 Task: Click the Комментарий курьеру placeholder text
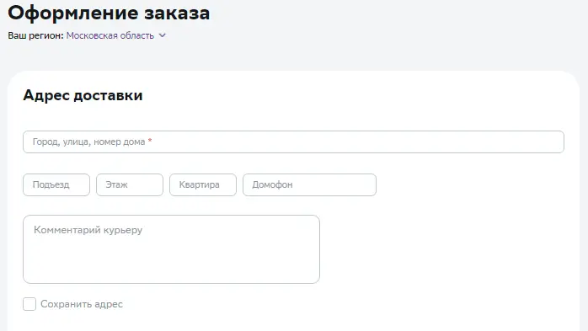pyautogui.click(x=88, y=230)
